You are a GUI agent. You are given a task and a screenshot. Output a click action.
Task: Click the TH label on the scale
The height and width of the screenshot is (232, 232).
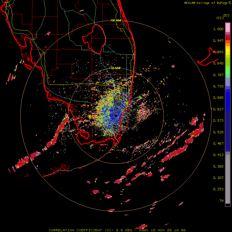coord(221,201)
